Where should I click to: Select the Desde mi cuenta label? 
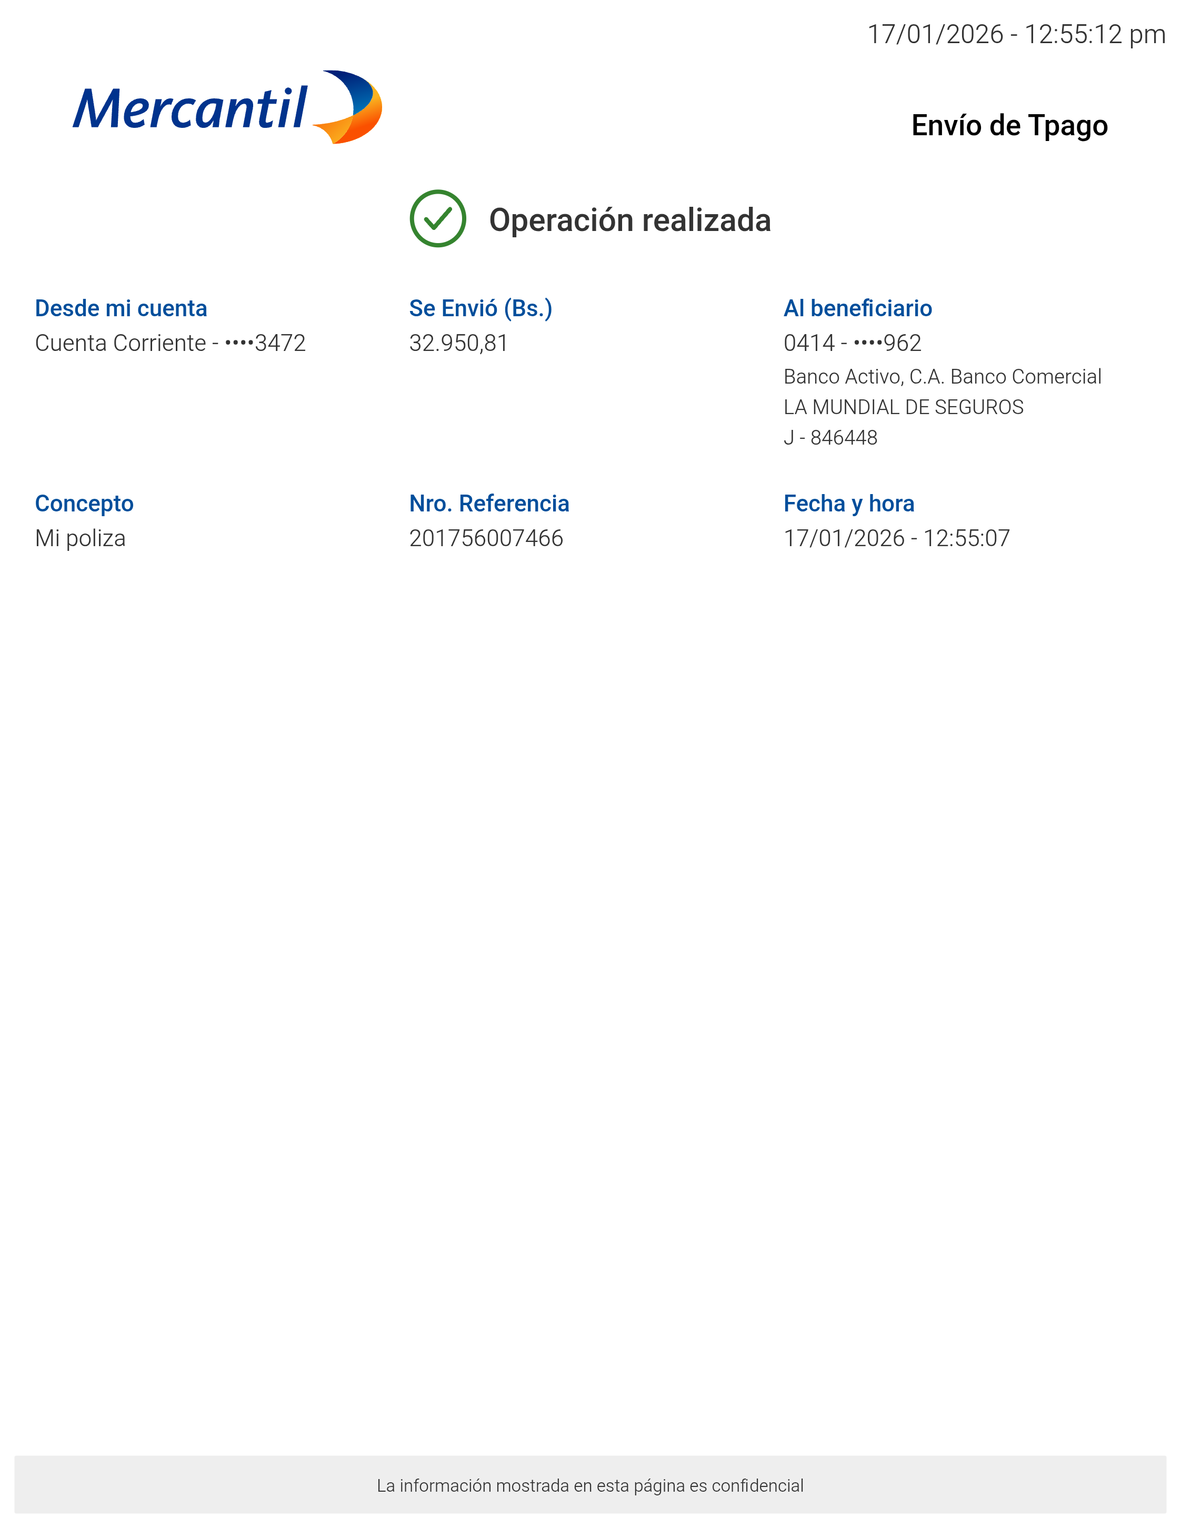click(x=121, y=308)
